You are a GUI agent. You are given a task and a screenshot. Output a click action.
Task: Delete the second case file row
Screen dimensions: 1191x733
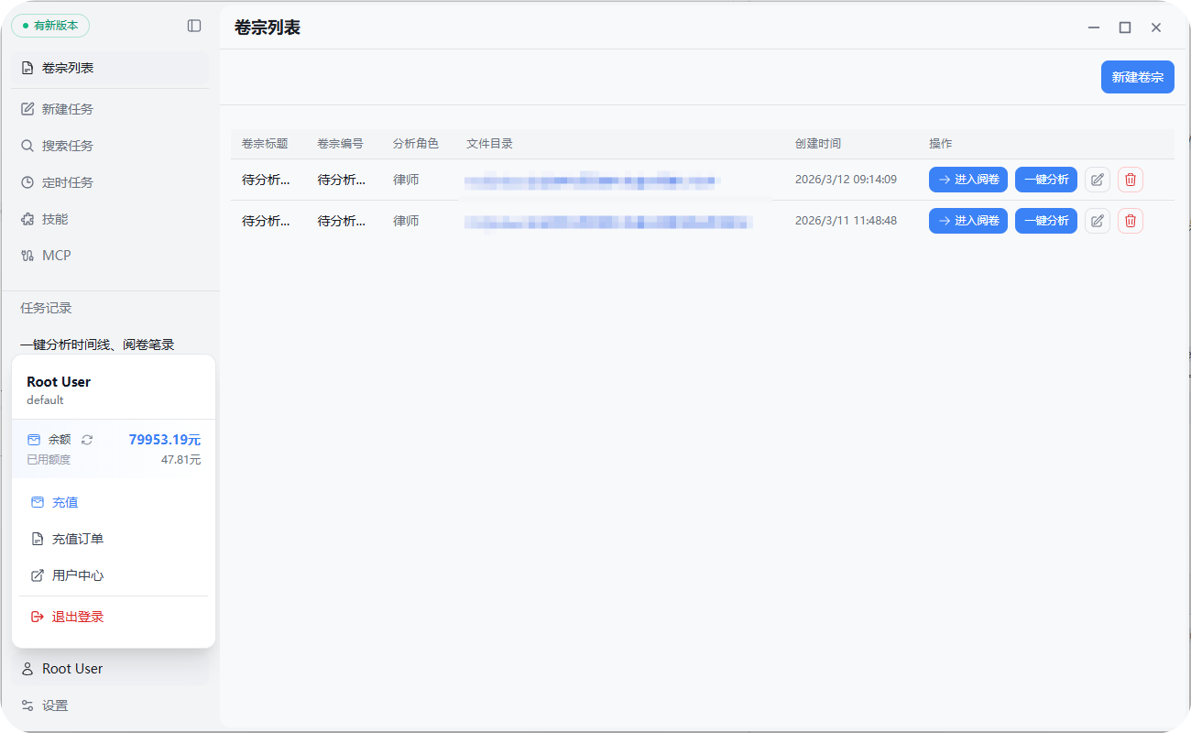click(1130, 221)
